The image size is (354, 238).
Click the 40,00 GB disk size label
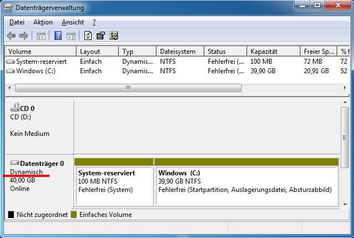(22, 180)
